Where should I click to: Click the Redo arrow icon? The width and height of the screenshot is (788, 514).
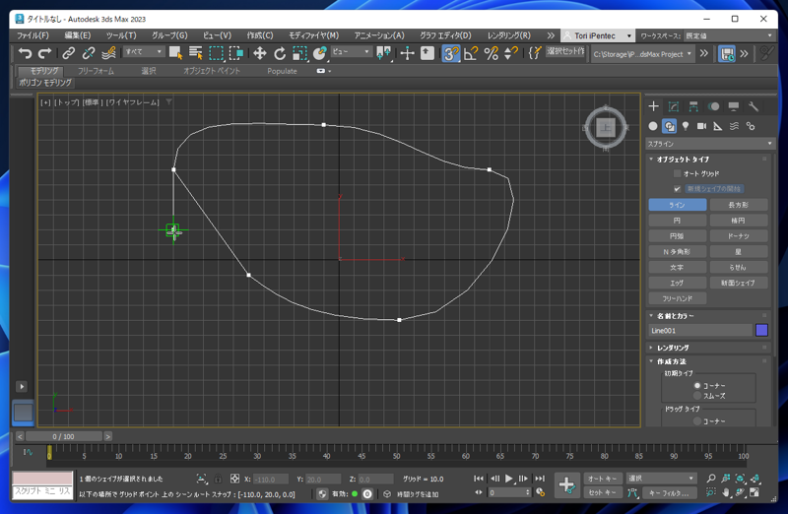tap(44, 53)
